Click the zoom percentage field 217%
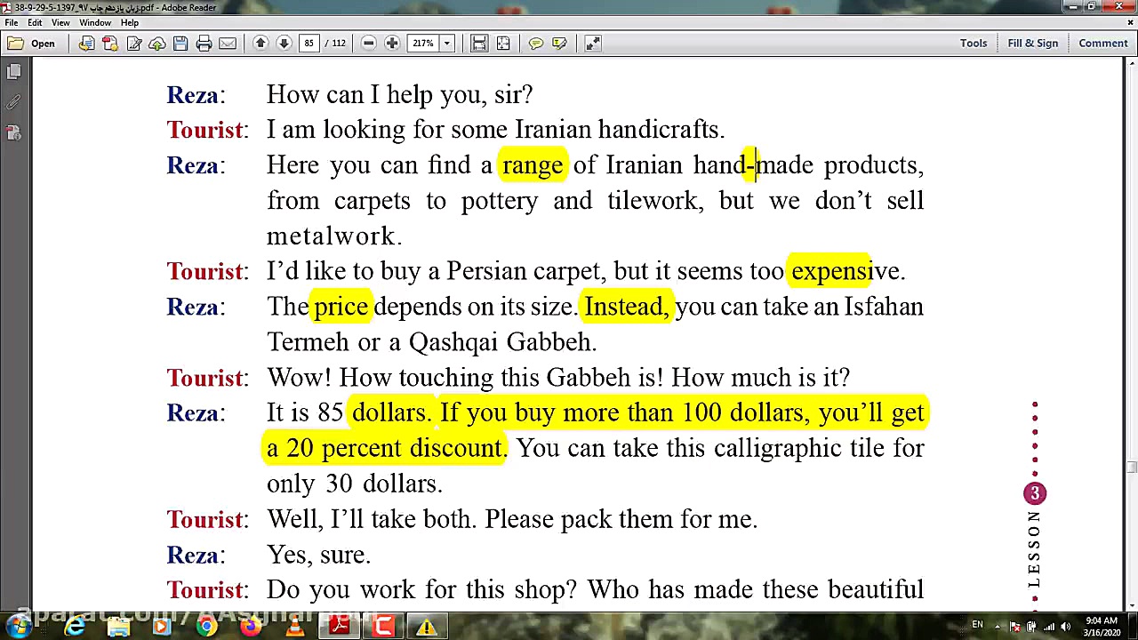Viewport: 1138px width, 640px height. point(423,43)
